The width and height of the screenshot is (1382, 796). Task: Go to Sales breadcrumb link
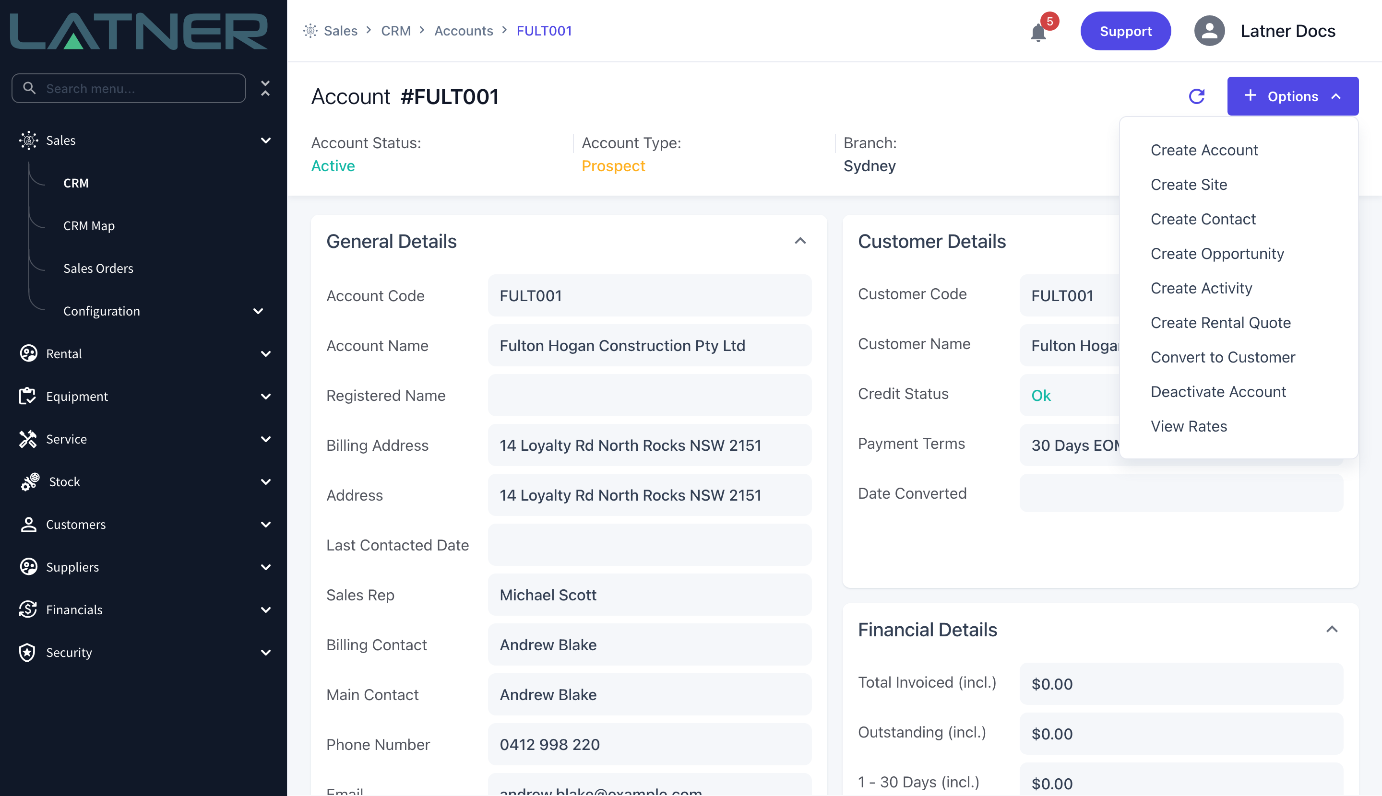[340, 31]
